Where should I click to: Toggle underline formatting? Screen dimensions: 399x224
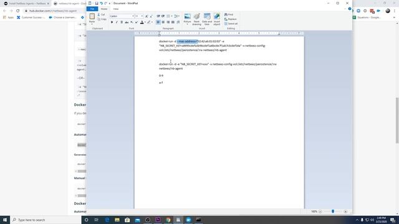click(x=122, y=22)
